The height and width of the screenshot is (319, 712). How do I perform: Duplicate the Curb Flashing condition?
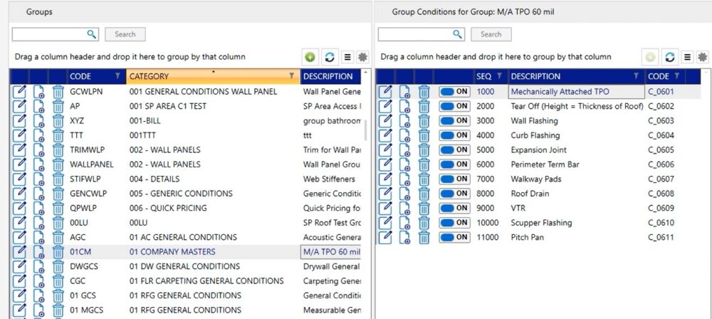(x=405, y=135)
